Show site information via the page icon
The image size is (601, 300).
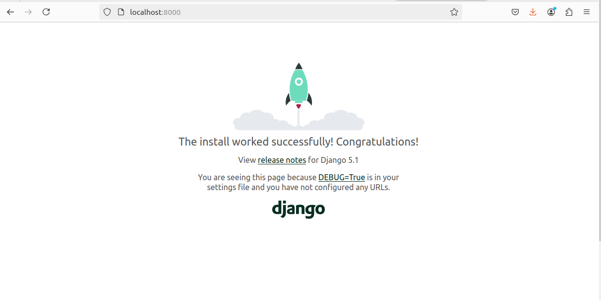(120, 12)
